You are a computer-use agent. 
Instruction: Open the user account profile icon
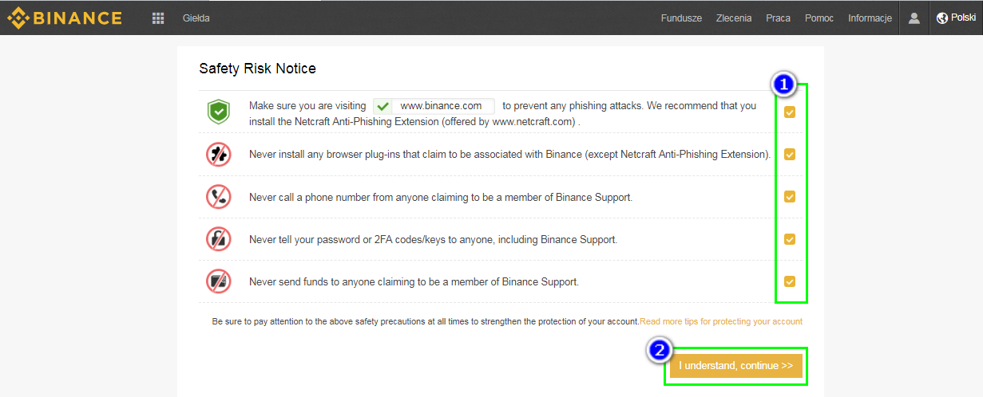tap(914, 18)
